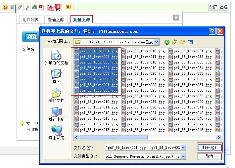Expand the 文件类型 dropdown arrow
The height and width of the screenshot is (168, 235).
[x=183, y=156]
